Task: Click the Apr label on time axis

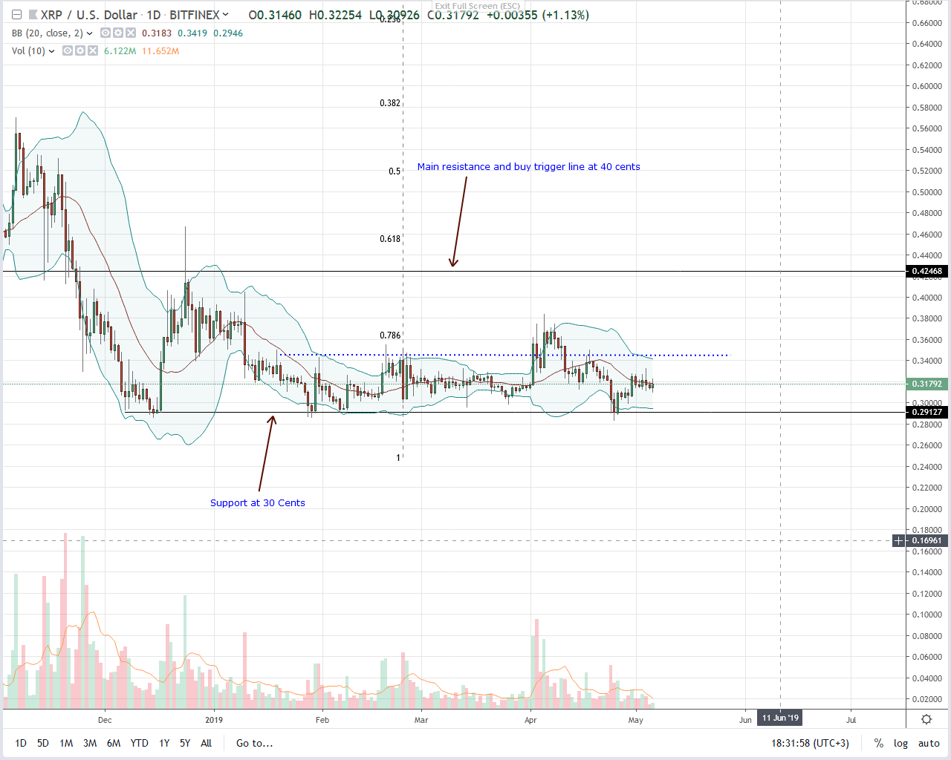Action: pos(530,720)
